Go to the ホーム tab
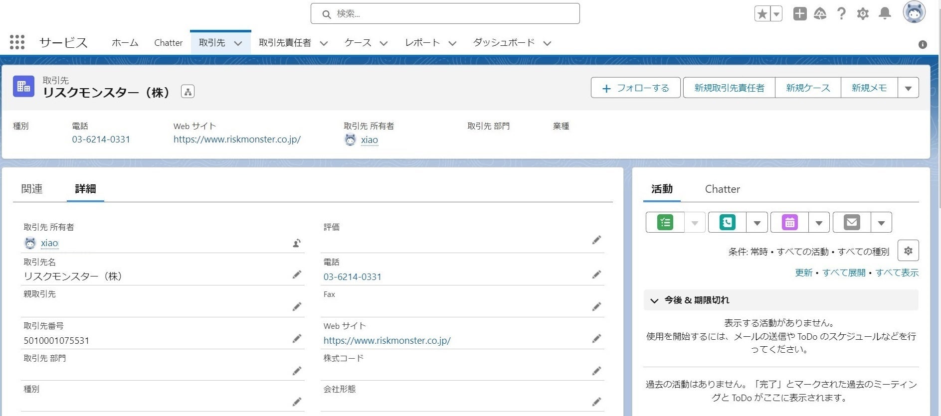 [x=125, y=43]
